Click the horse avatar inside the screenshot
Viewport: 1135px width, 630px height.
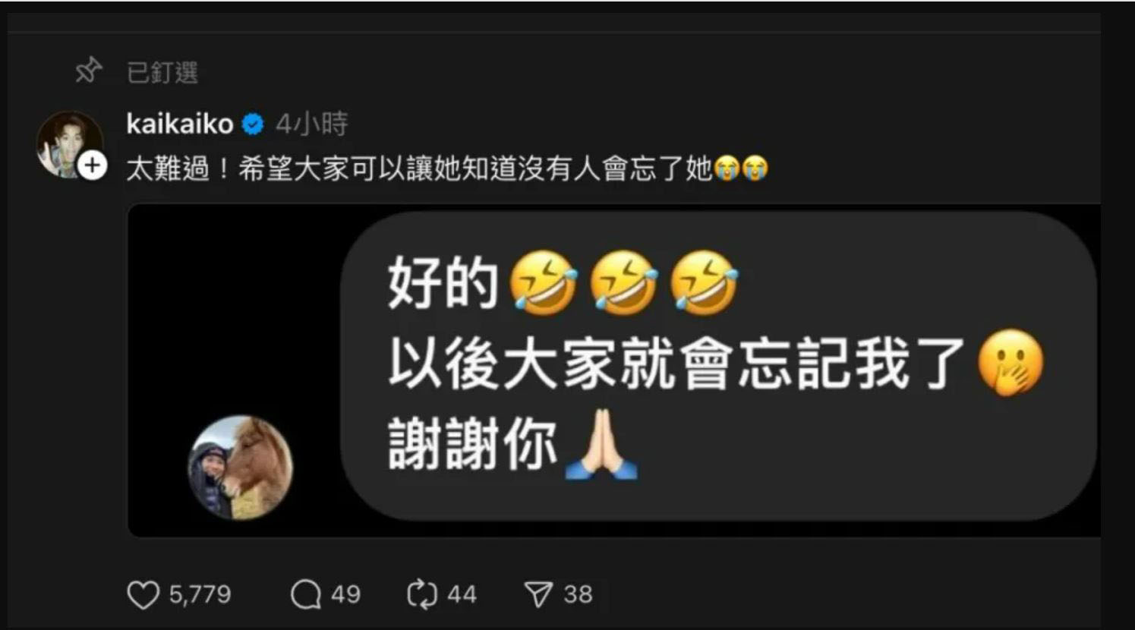point(240,468)
